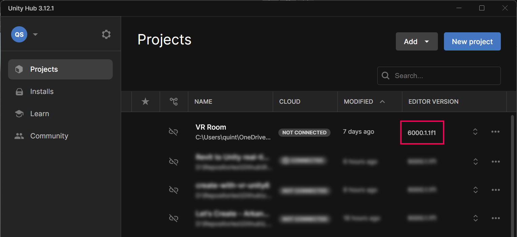Click the unlinked icon for VR Room
Image resolution: width=517 pixels, height=237 pixels.
point(173,132)
